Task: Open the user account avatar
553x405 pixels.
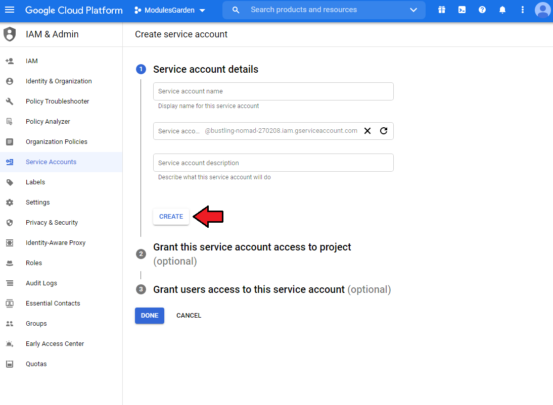Action: coord(543,10)
